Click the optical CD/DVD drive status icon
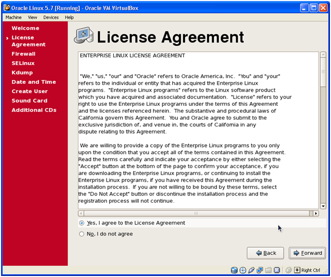Viewport: 331px width, 277px height. [x=243, y=270]
